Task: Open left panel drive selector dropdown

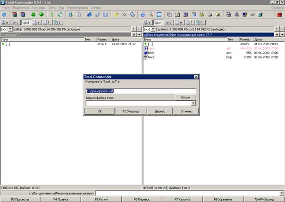Action: pyautogui.click(x=10, y=29)
